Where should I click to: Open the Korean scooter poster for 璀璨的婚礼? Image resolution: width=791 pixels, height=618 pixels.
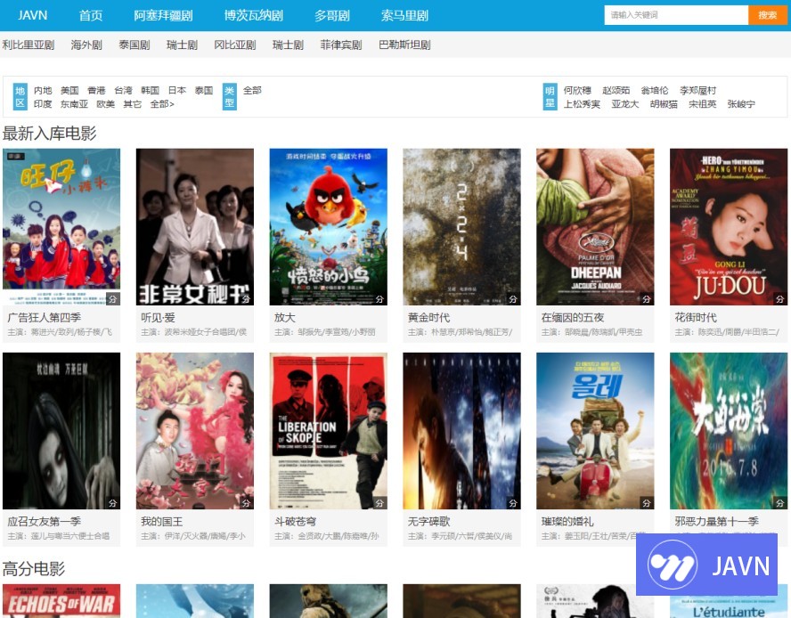(595, 431)
